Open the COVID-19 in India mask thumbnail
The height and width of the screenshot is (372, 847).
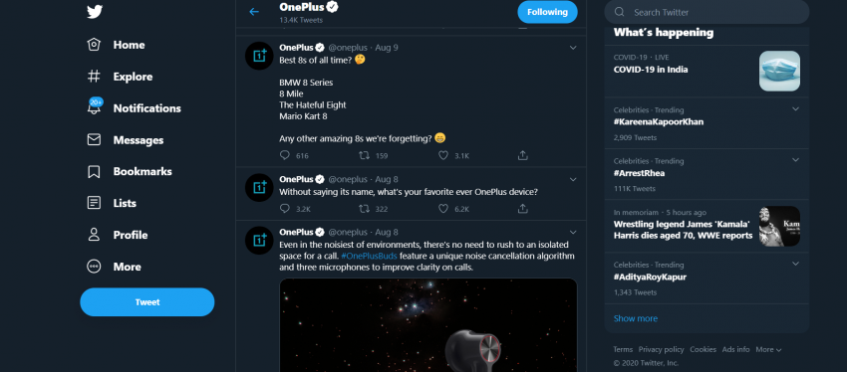pyautogui.click(x=779, y=71)
